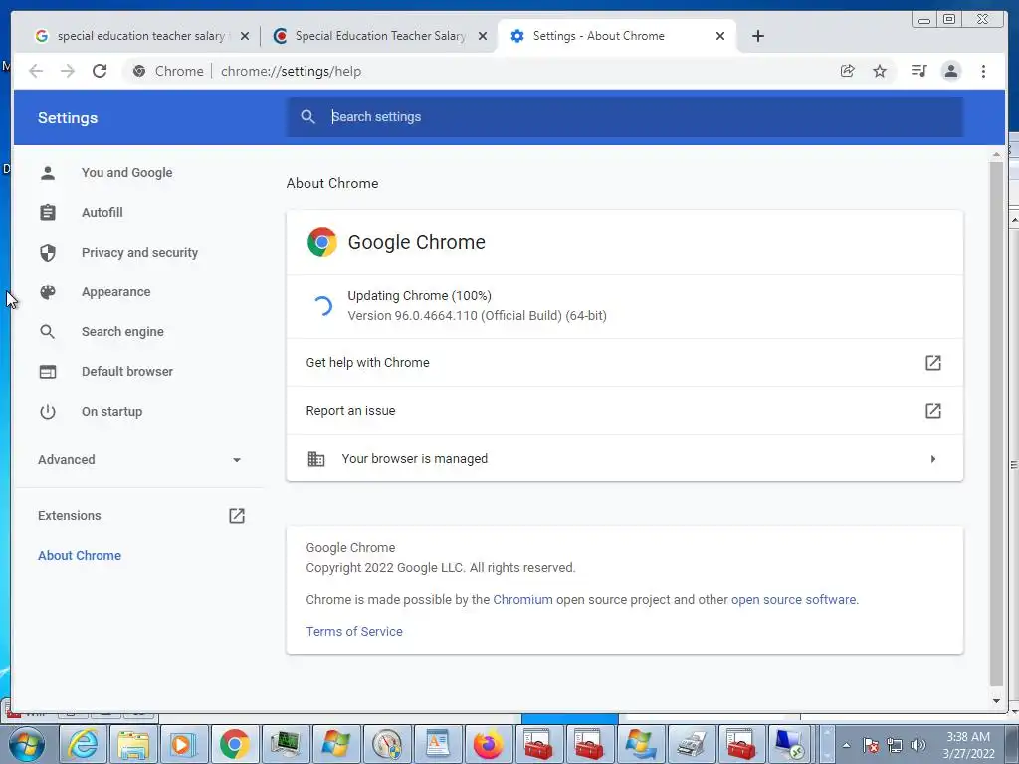
Task: Click the Search settings field
Action: click(x=625, y=117)
